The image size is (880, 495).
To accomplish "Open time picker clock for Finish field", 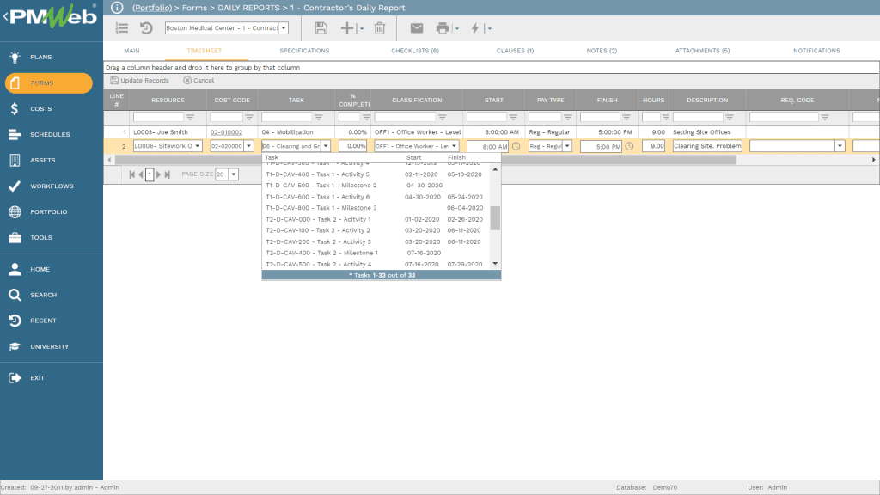I will (629, 146).
